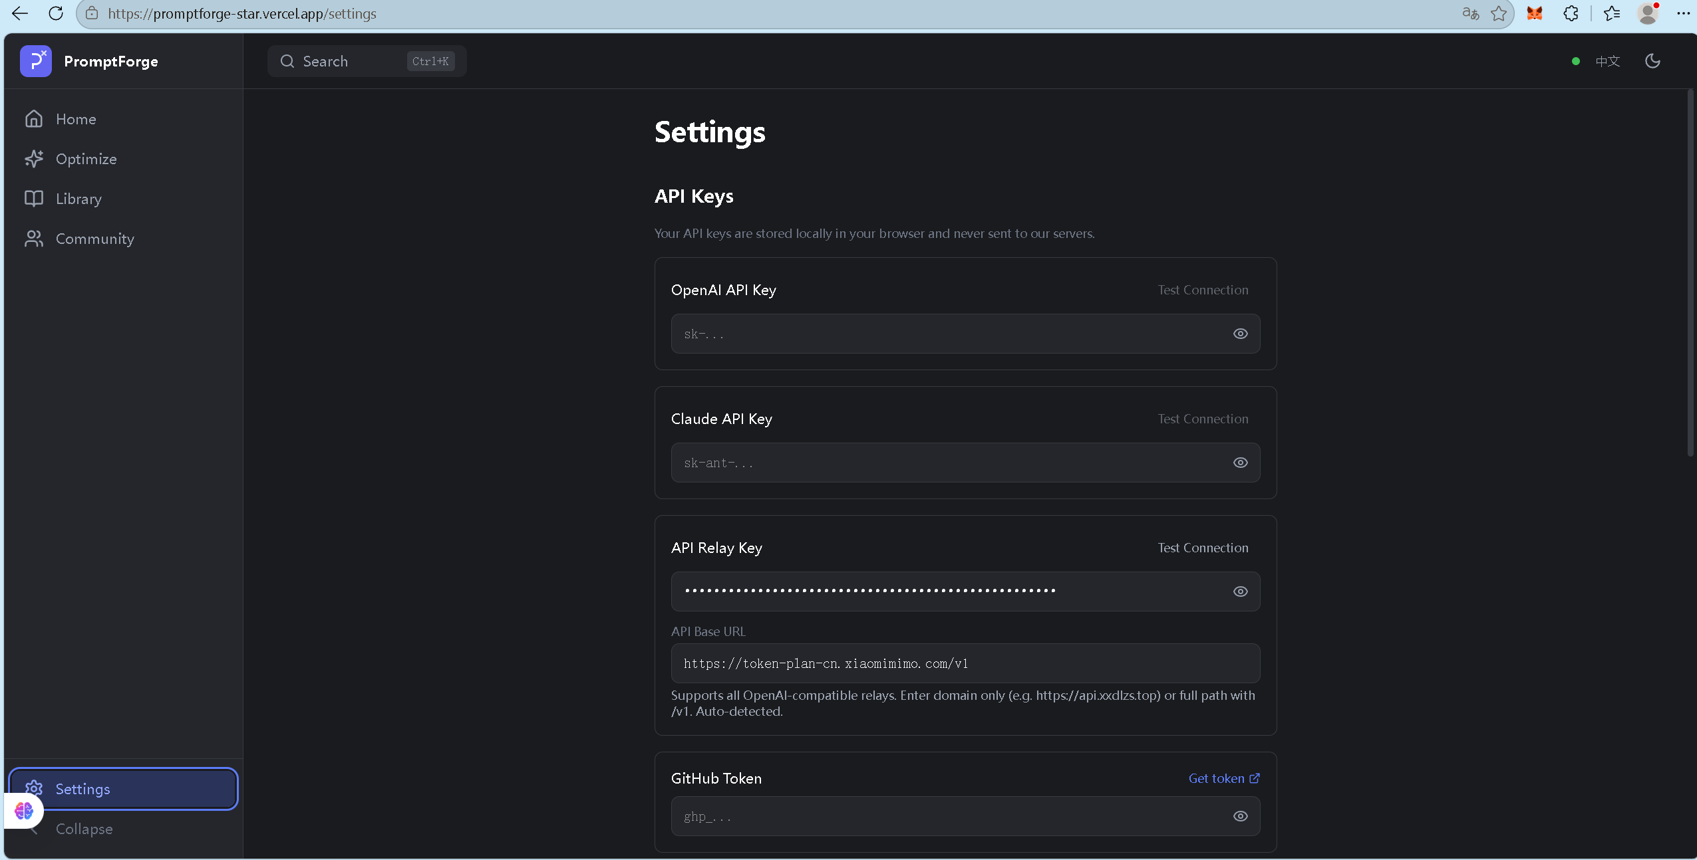Test Connection for OpenAI API Key
The height and width of the screenshot is (860, 1697).
point(1203,290)
